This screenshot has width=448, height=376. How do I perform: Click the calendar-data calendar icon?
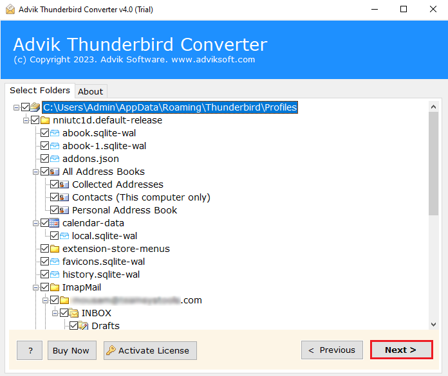point(54,223)
